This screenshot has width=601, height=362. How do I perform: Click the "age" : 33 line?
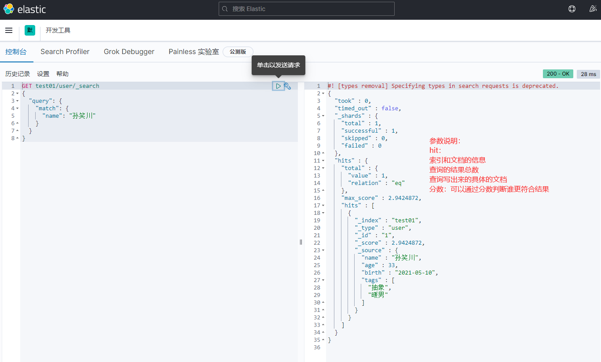380,265
